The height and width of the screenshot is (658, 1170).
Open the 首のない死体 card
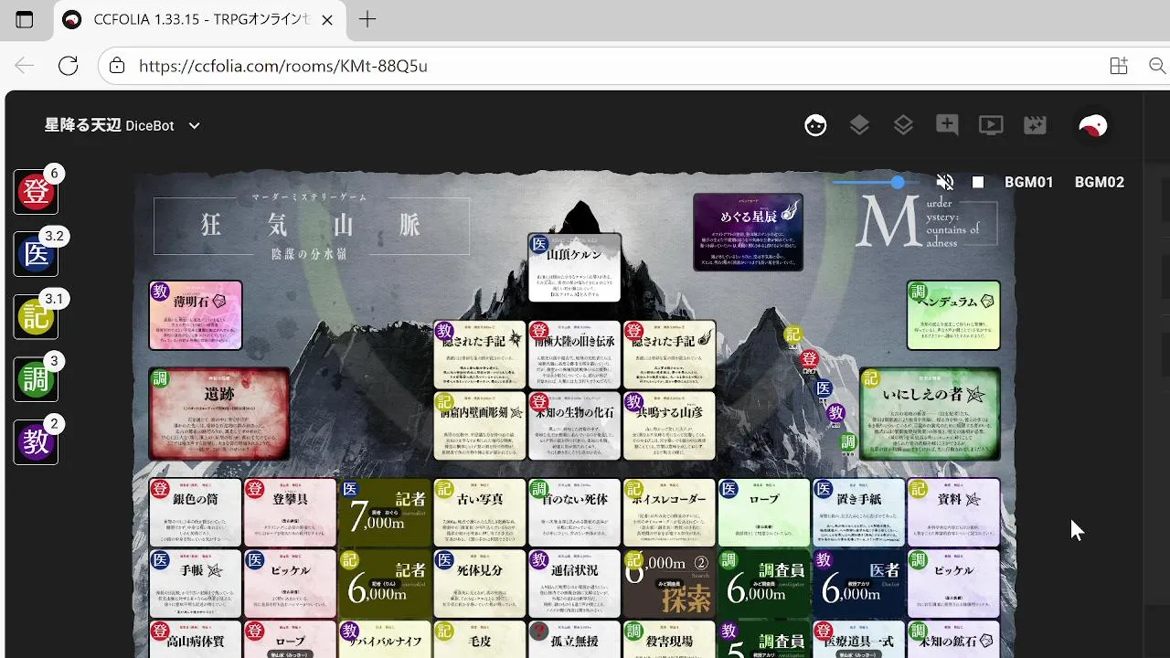click(575, 513)
